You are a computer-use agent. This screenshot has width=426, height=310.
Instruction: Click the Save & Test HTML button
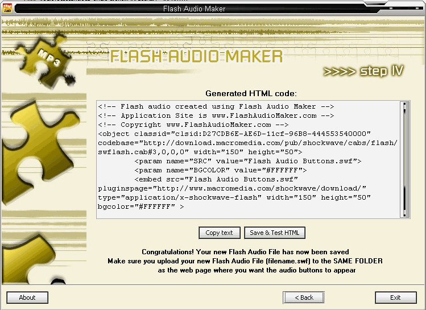(275, 233)
